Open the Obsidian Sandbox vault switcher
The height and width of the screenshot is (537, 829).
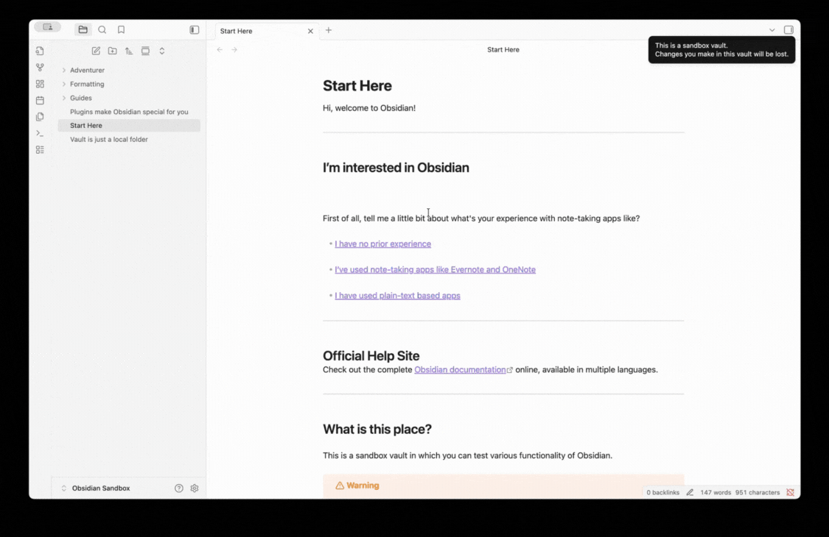[97, 488]
